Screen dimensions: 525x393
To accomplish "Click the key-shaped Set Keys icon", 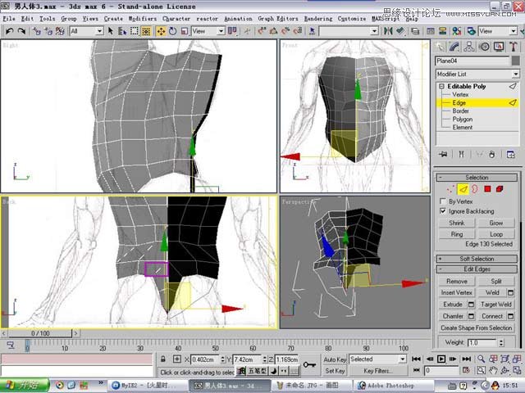I will [310, 364].
